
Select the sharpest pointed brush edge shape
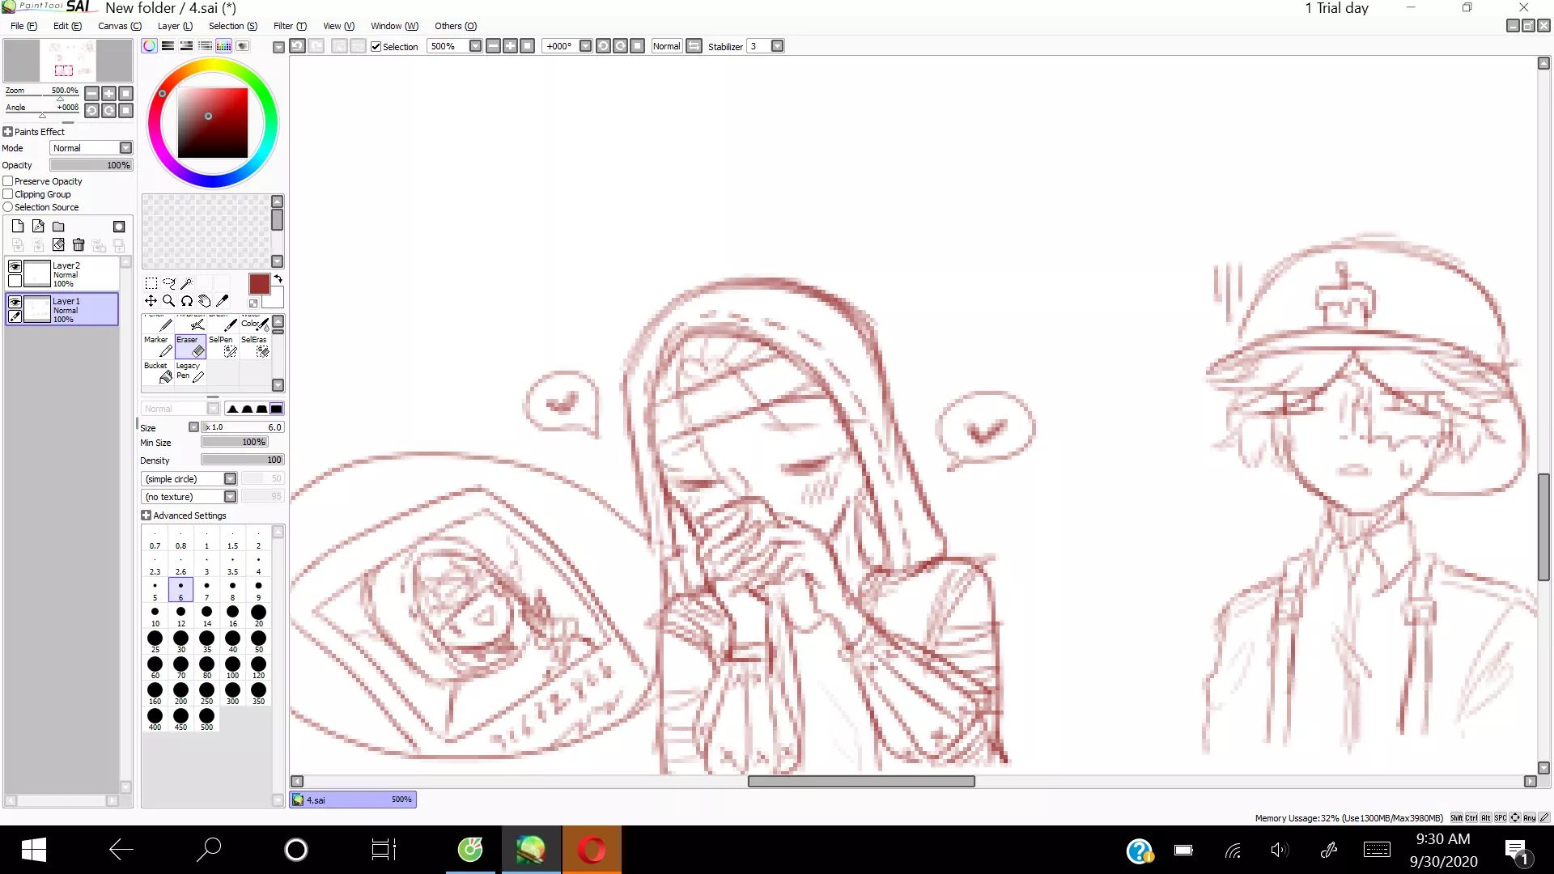point(232,409)
